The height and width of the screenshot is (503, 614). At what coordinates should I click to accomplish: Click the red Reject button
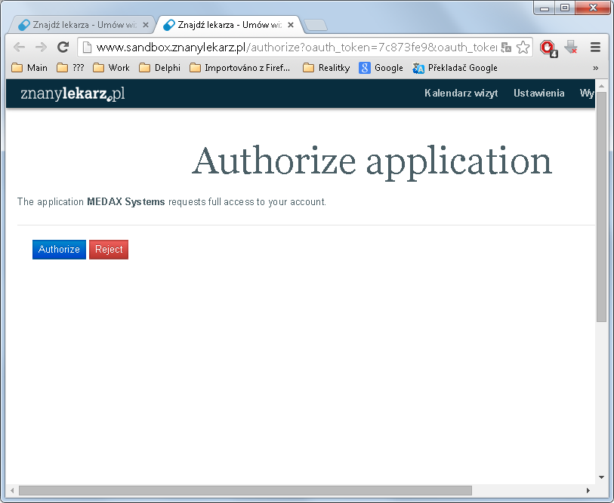tap(109, 250)
